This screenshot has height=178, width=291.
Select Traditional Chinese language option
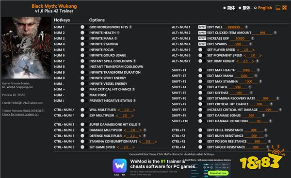[244, 8]
